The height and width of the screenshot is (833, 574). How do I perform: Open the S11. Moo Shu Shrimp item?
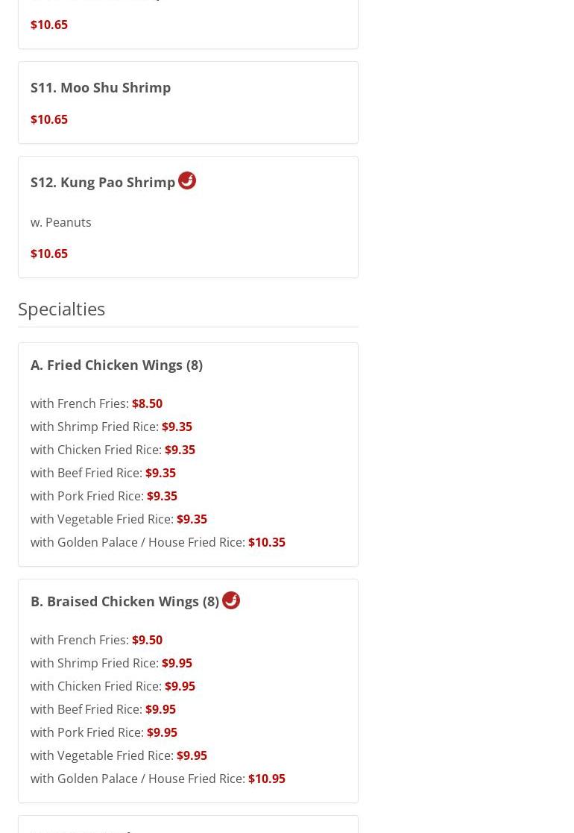[x=101, y=87]
